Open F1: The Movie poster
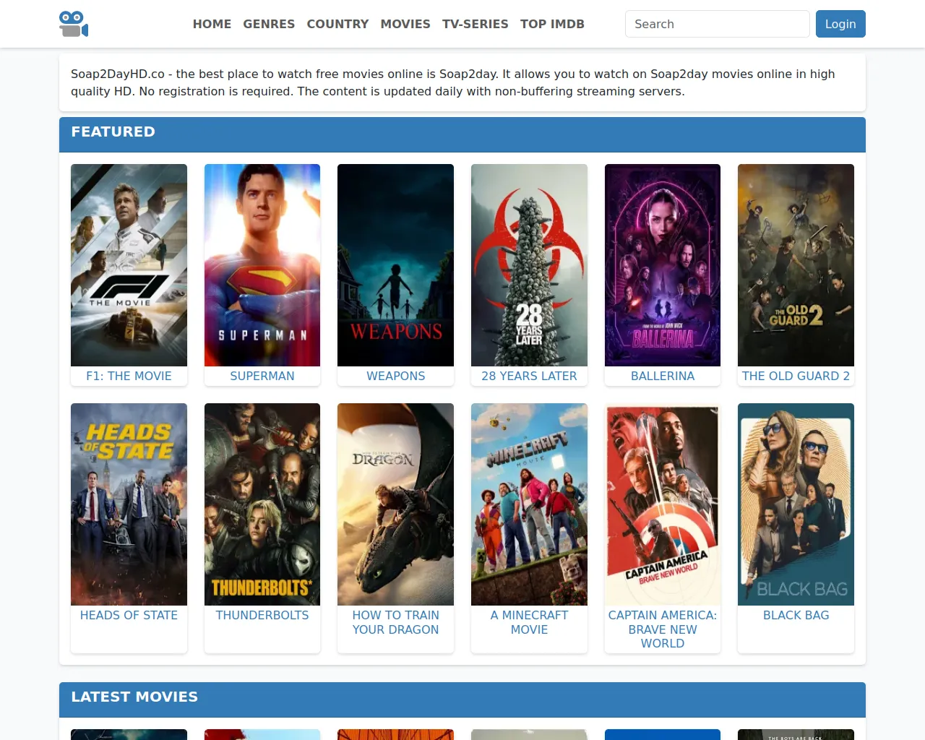 129,265
